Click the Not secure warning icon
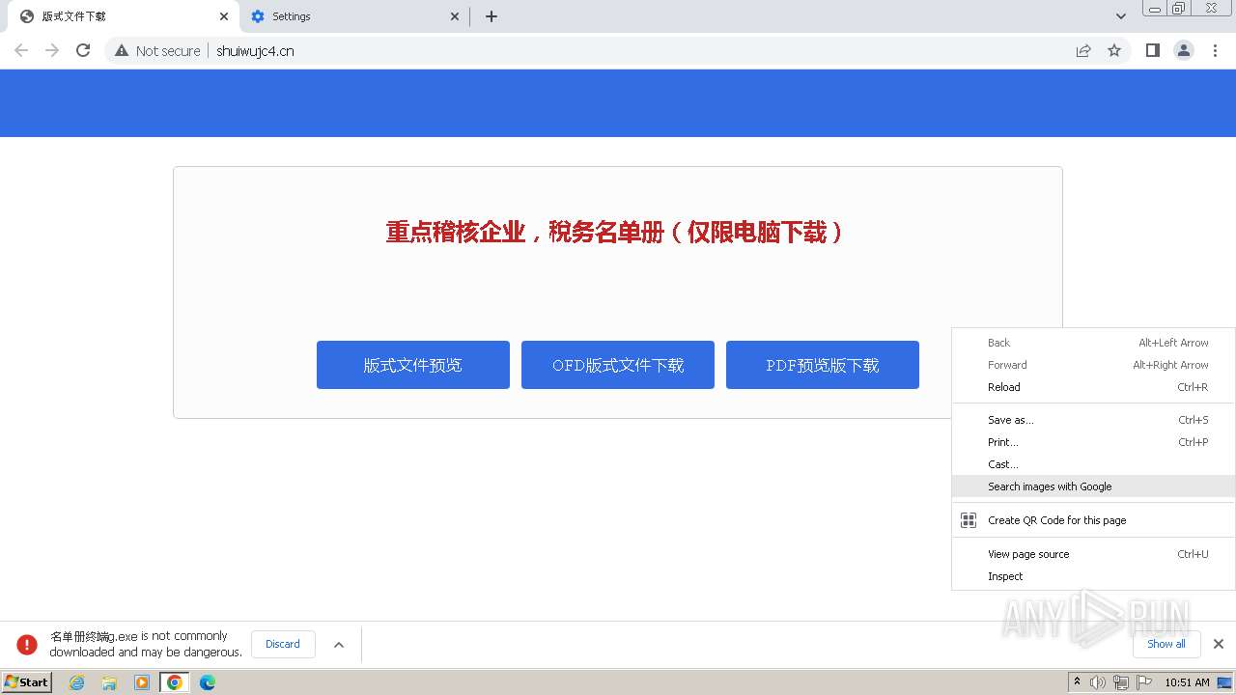1236x695 pixels. coord(122,50)
